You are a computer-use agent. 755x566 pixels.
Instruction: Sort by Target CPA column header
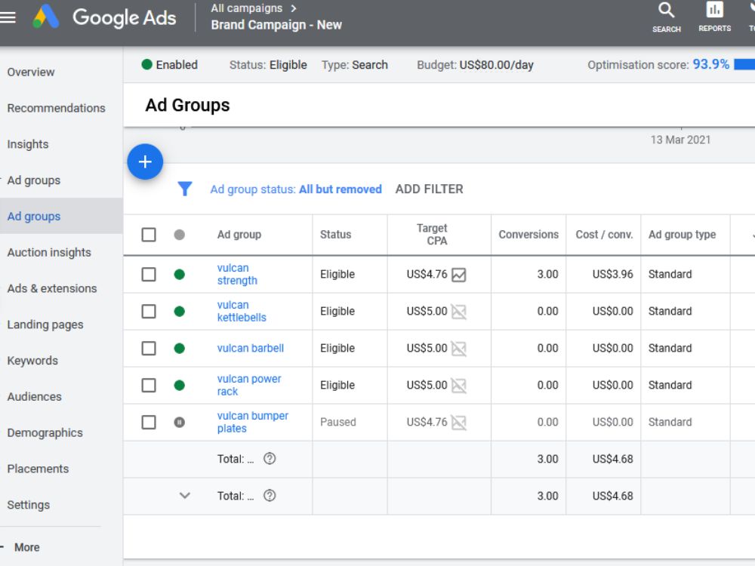(432, 235)
